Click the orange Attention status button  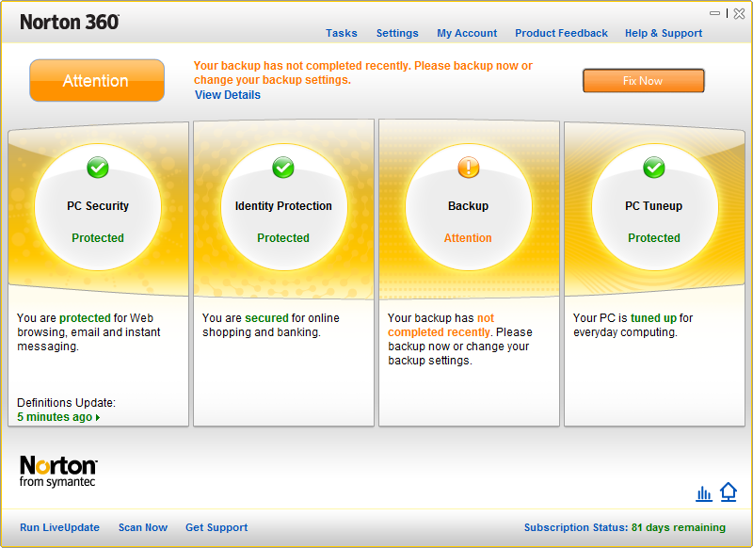point(97,80)
